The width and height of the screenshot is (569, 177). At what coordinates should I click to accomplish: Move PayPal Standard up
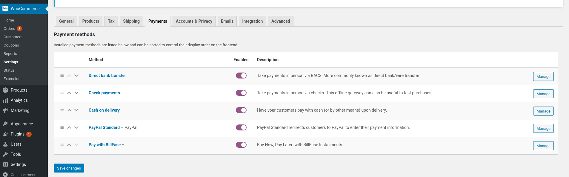point(69,127)
